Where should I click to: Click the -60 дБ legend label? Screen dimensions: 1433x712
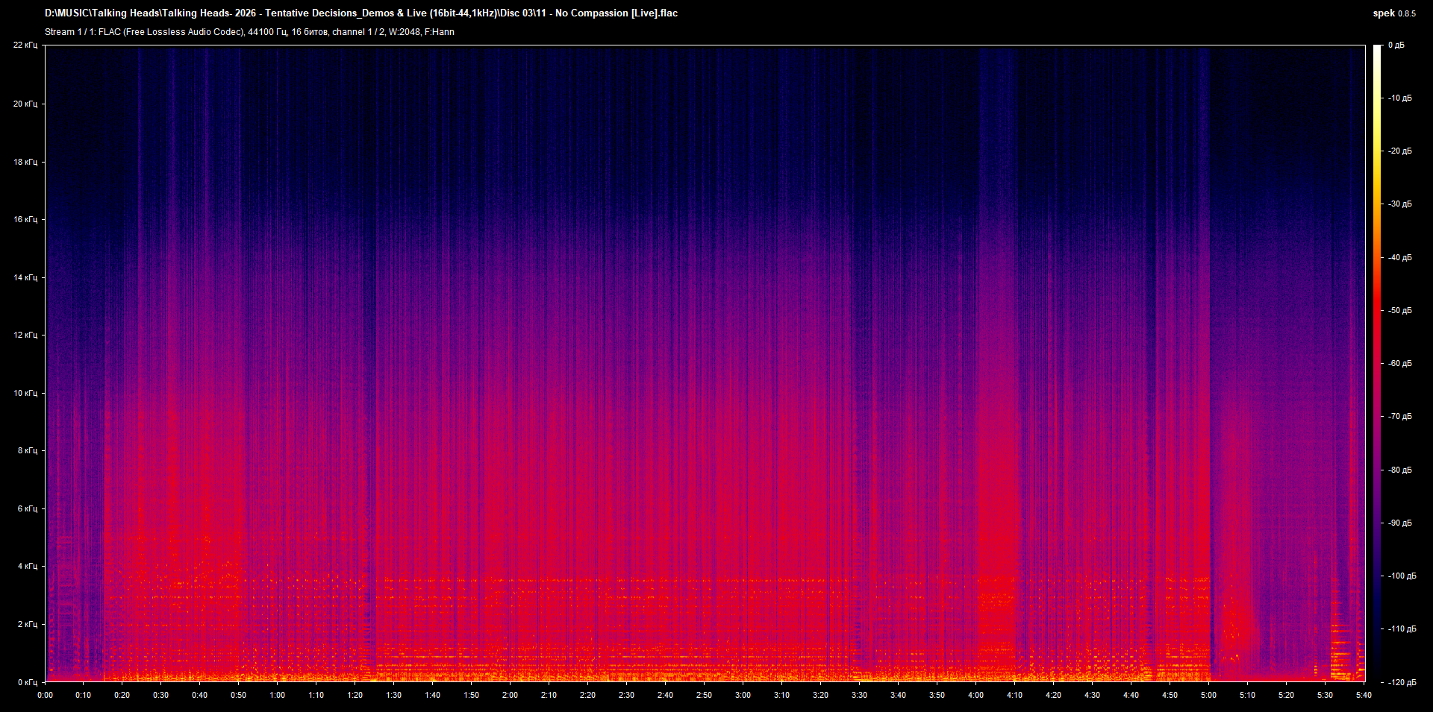(x=1399, y=363)
